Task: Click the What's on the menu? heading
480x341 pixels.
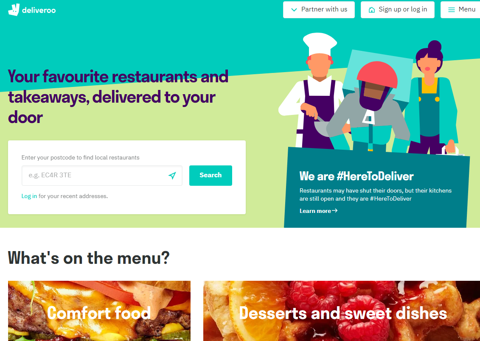Action: pos(89,257)
